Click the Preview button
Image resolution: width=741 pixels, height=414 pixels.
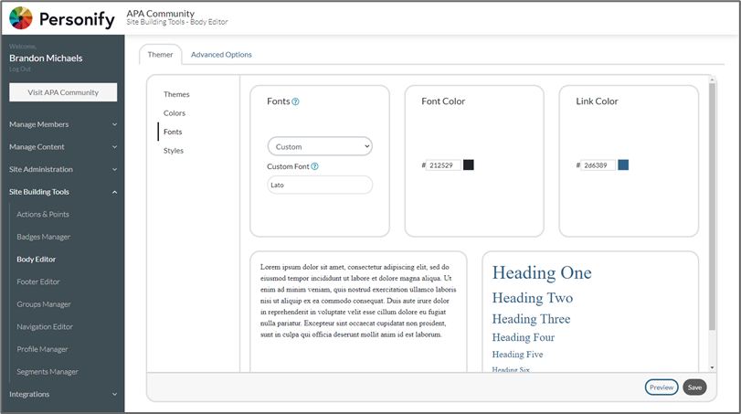point(662,387)
